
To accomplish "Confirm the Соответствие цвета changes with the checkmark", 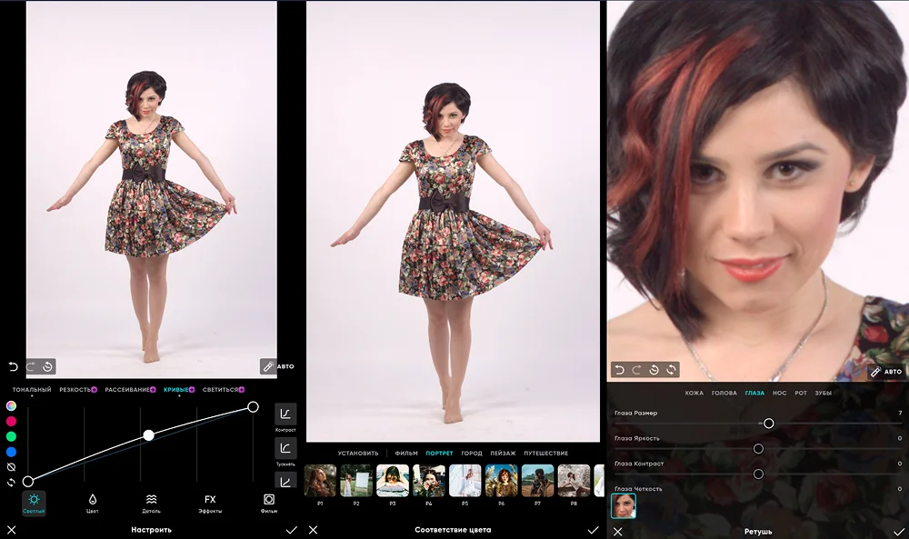I will pyautogui.click(x=593, y=529).
